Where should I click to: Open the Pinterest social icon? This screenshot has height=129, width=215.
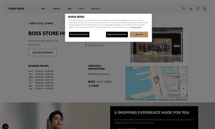(x=95, y=86)
